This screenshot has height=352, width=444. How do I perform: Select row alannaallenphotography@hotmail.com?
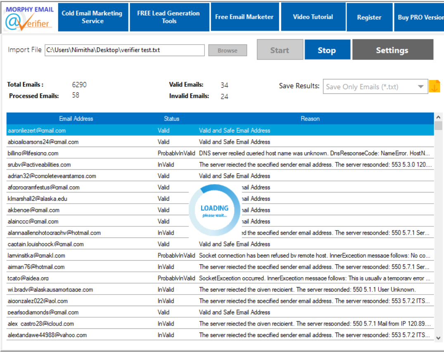(x=220, y=232)
